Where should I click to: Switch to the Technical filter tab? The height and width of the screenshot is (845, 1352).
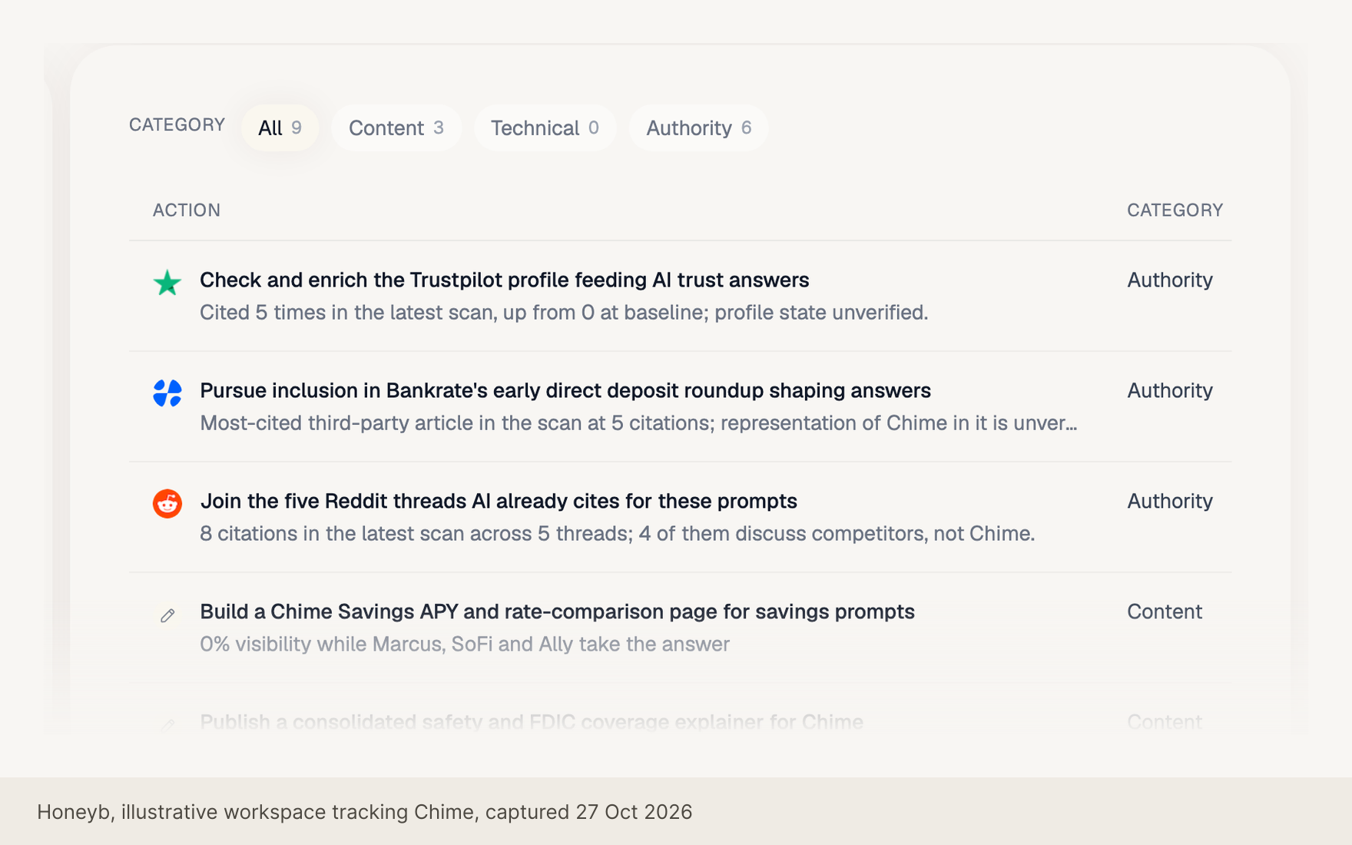click(x=545, y=128)
